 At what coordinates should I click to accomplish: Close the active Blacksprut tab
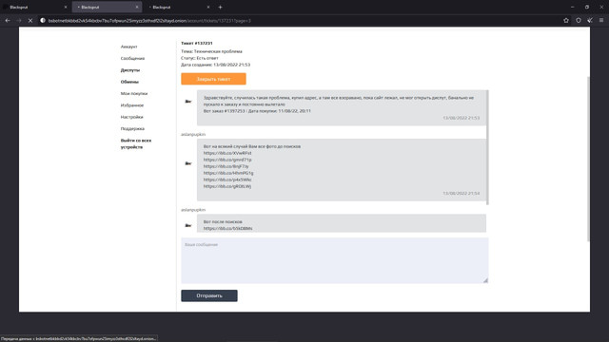click(137, 7)
